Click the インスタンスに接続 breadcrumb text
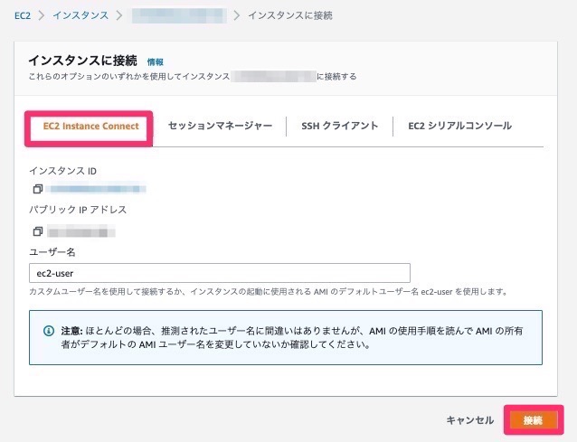 pos(290,15)
